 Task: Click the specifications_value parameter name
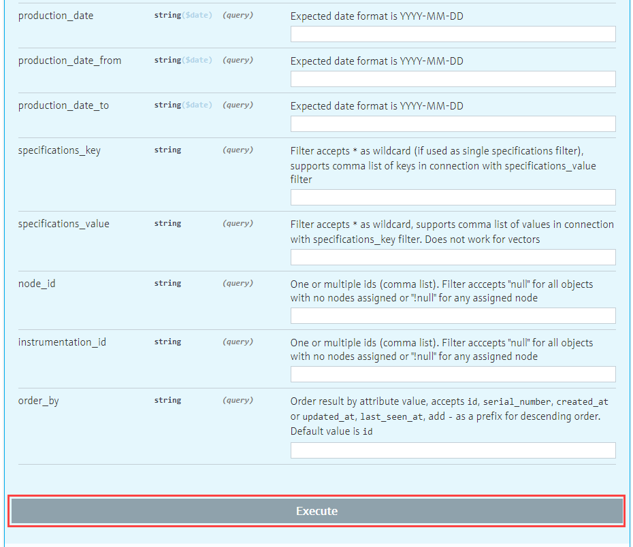click(63, 224)
